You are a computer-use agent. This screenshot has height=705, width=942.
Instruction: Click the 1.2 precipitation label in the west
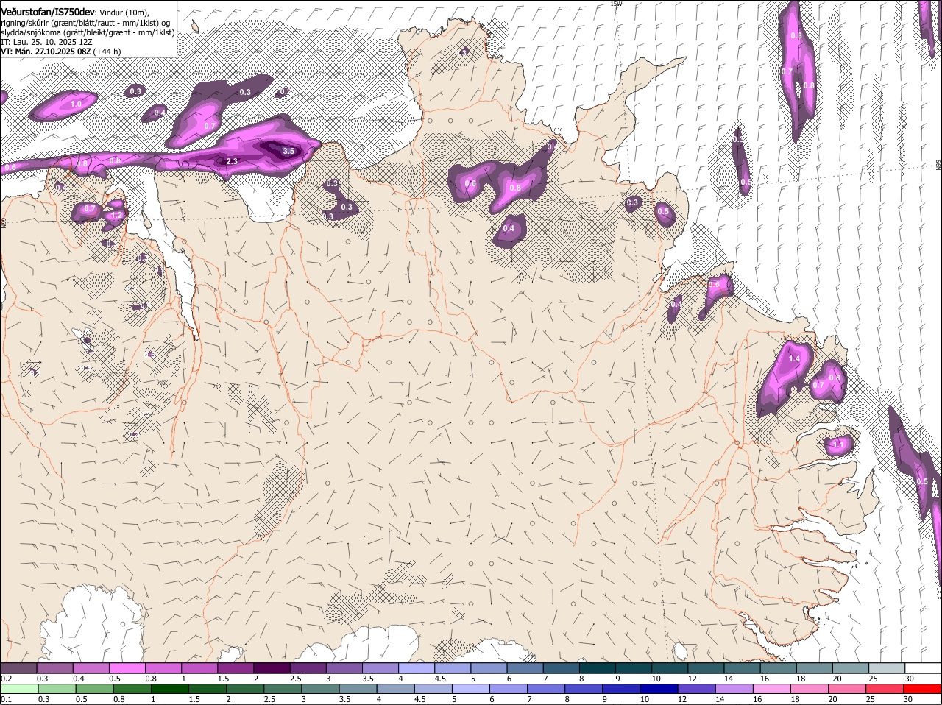(116, 216)
